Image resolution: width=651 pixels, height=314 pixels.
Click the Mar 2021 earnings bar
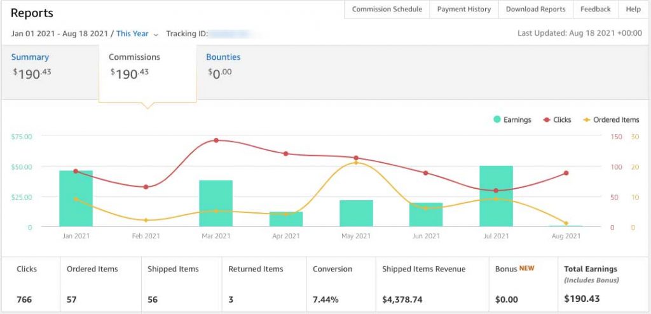pos(216,203)
